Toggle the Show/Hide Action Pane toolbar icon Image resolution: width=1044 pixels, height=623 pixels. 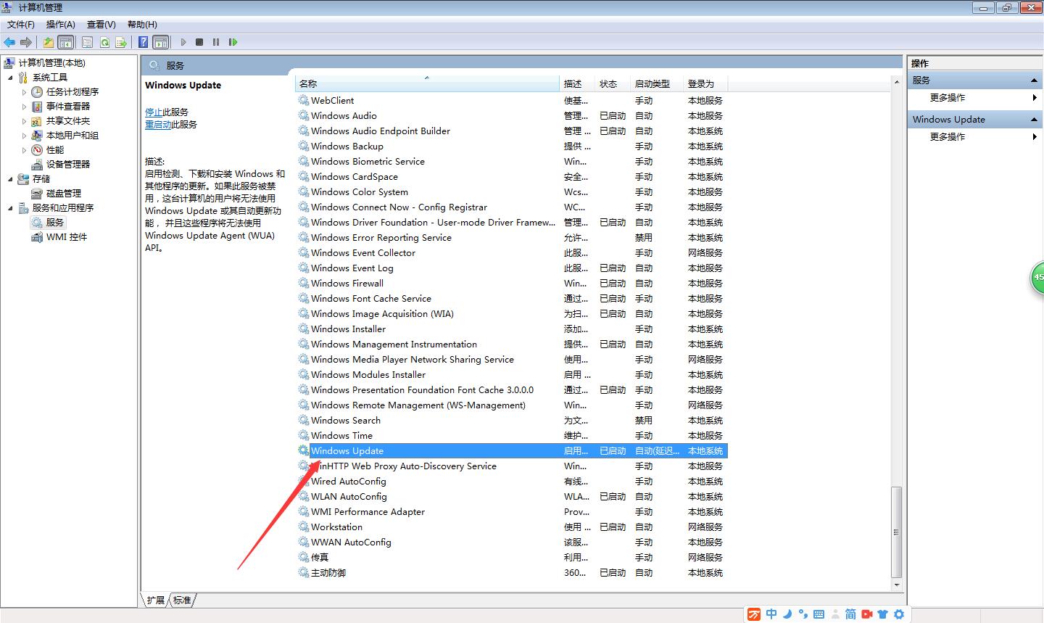(161, 42)
